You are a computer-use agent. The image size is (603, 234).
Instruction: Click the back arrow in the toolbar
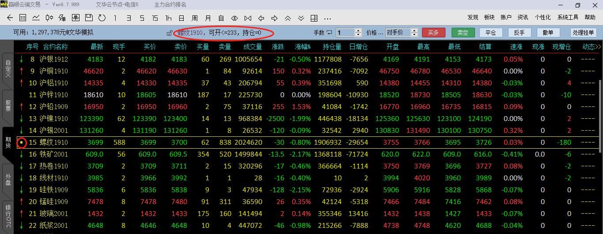click(10, 18)
